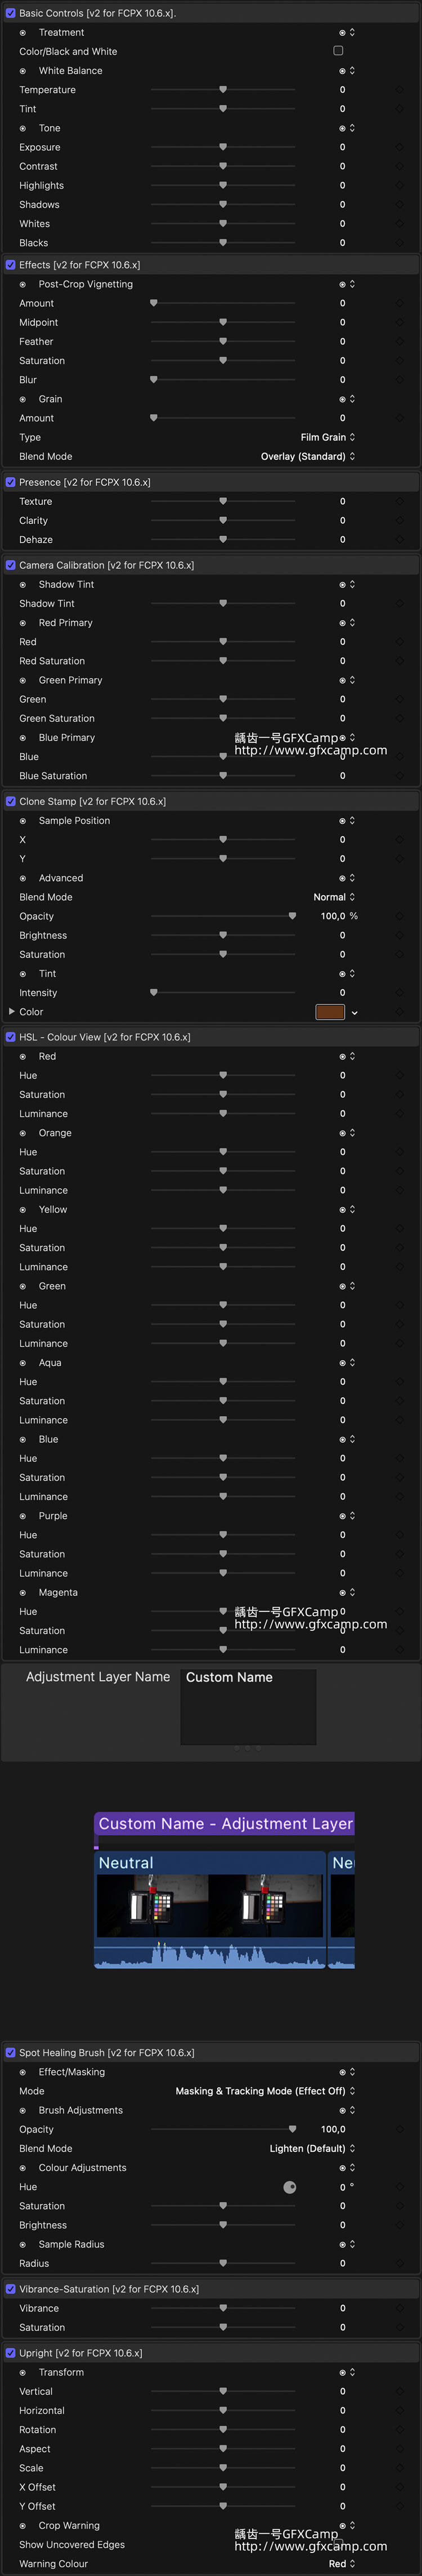Click the brown Color swatch in Clone Stamp

coord(330,1012)
